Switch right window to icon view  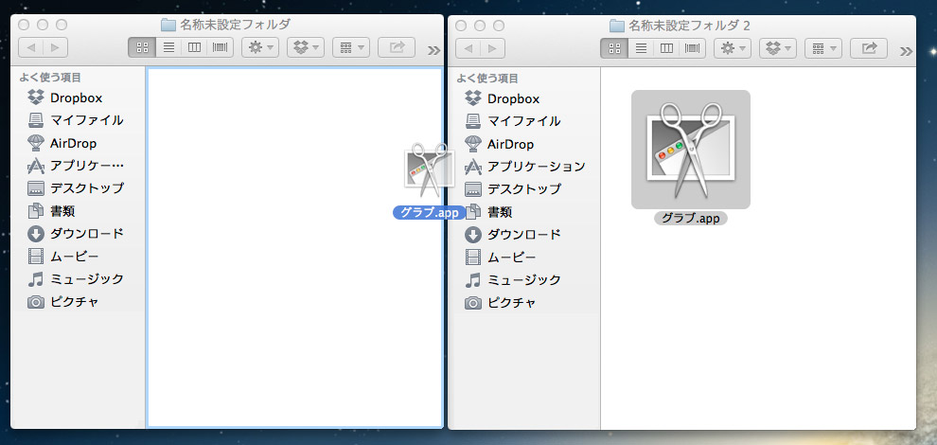[x=614, y=48]
